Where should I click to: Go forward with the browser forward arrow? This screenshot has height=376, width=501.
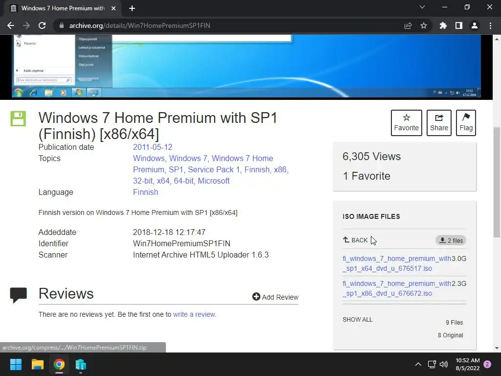(26, 25)
